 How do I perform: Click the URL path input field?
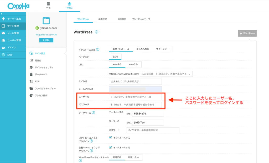pyautogui.click(x=166, y=74)
